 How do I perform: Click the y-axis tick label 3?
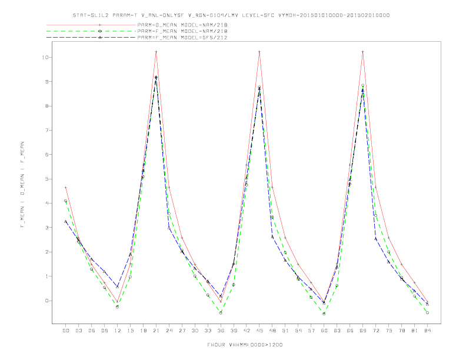point(47,228)
